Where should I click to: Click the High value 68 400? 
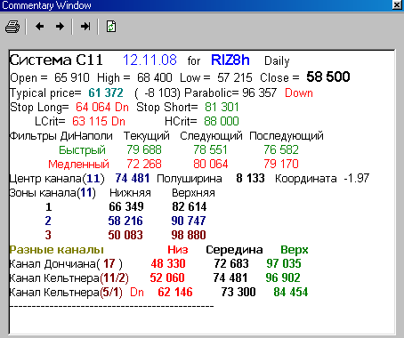coord(155,77)
